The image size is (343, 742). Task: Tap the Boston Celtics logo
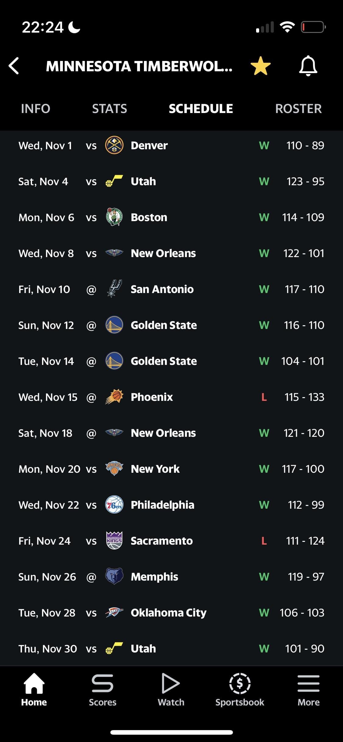click(x=114, y=217)
